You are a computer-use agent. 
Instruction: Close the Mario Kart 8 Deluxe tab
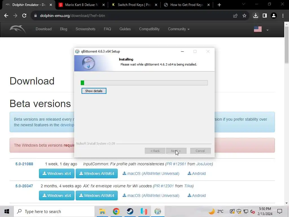pyautogui.click(x=103, y=5)
